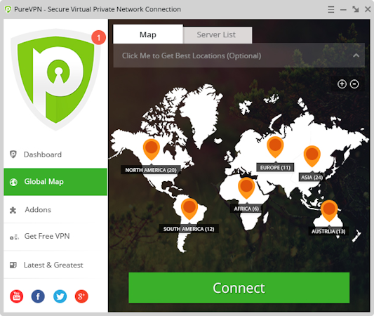Click the Africa location pin
Viewport: 374px width, 316px height.
246,187
